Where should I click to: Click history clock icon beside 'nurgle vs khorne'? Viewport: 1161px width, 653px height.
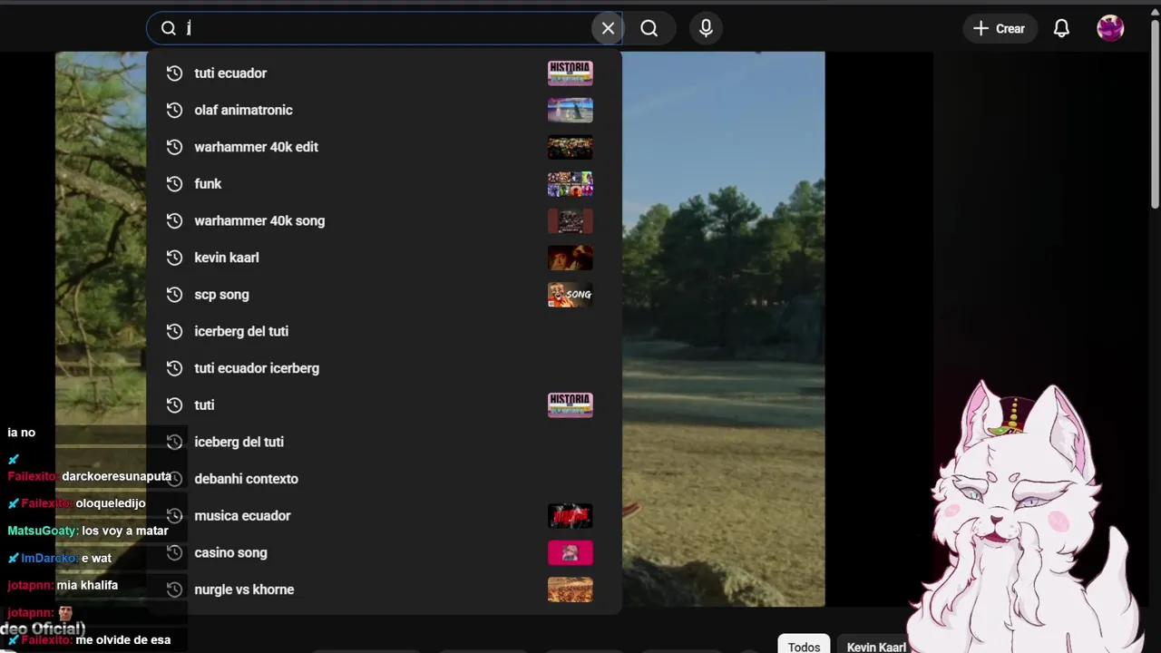point(174,590)
